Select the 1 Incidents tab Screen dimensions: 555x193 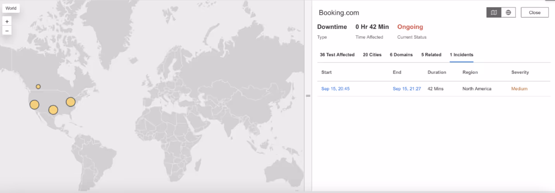[x=461, y=55]
